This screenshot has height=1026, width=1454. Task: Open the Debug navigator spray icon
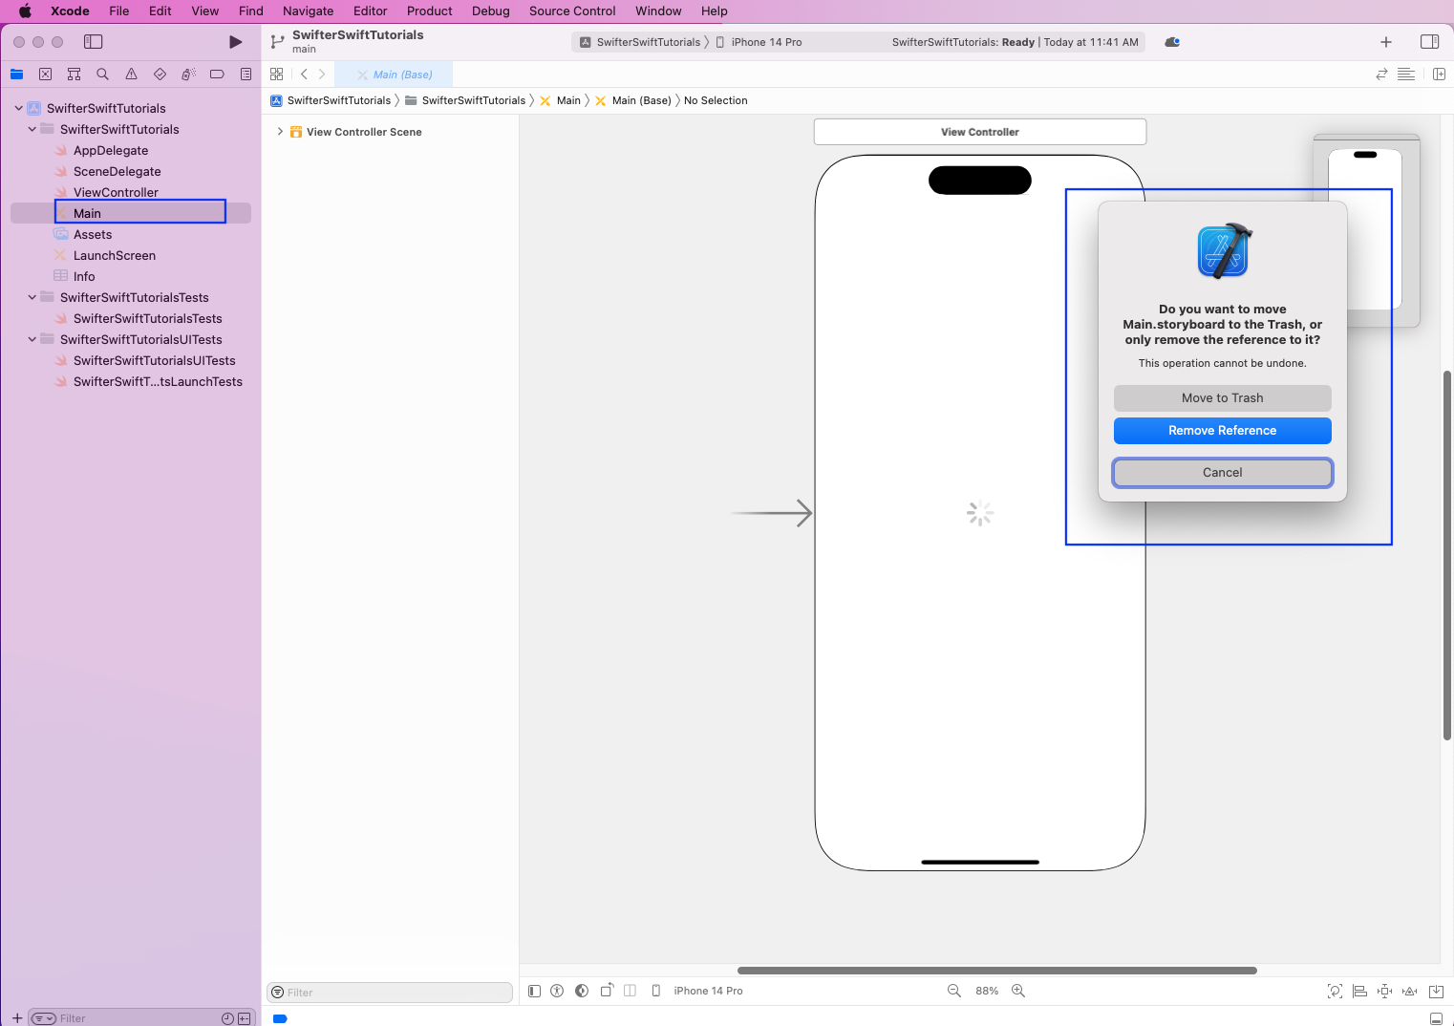point(188,75)
